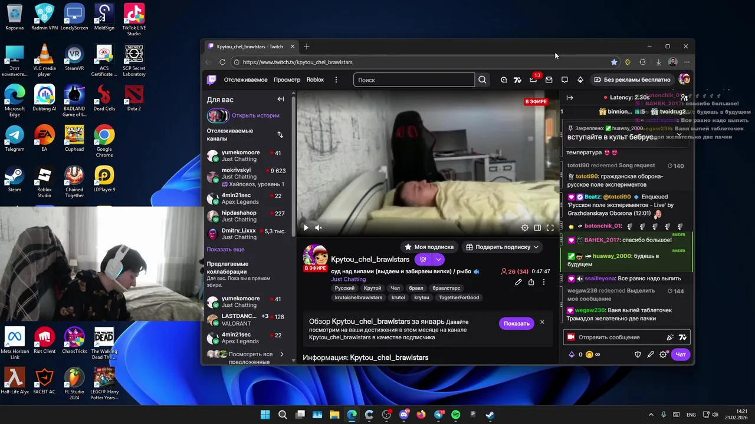
Task: Toggle Моя подписка star button
Action: point(429,247)
